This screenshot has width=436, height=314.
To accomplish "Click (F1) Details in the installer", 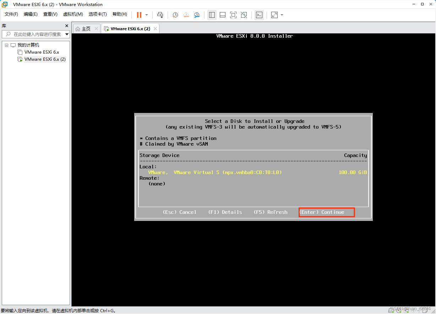I will [225, 212].
